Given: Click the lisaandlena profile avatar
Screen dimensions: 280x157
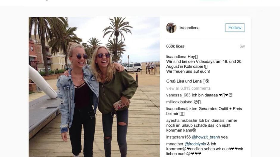Looking at the screenshot, I should (171, 28).
